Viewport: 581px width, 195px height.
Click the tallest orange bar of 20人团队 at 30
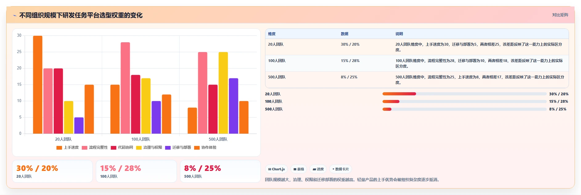click(x=38, y=85)
